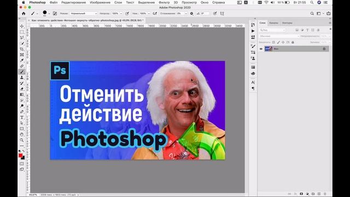Select the Move tool
The image size is (350, 197).
click(22, 26)
